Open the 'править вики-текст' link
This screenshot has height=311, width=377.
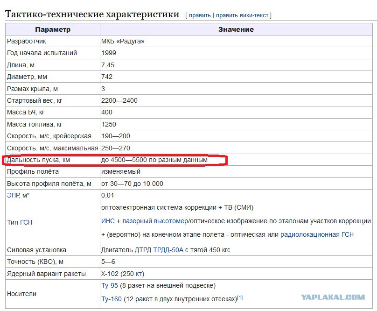(x=242, y=15)
